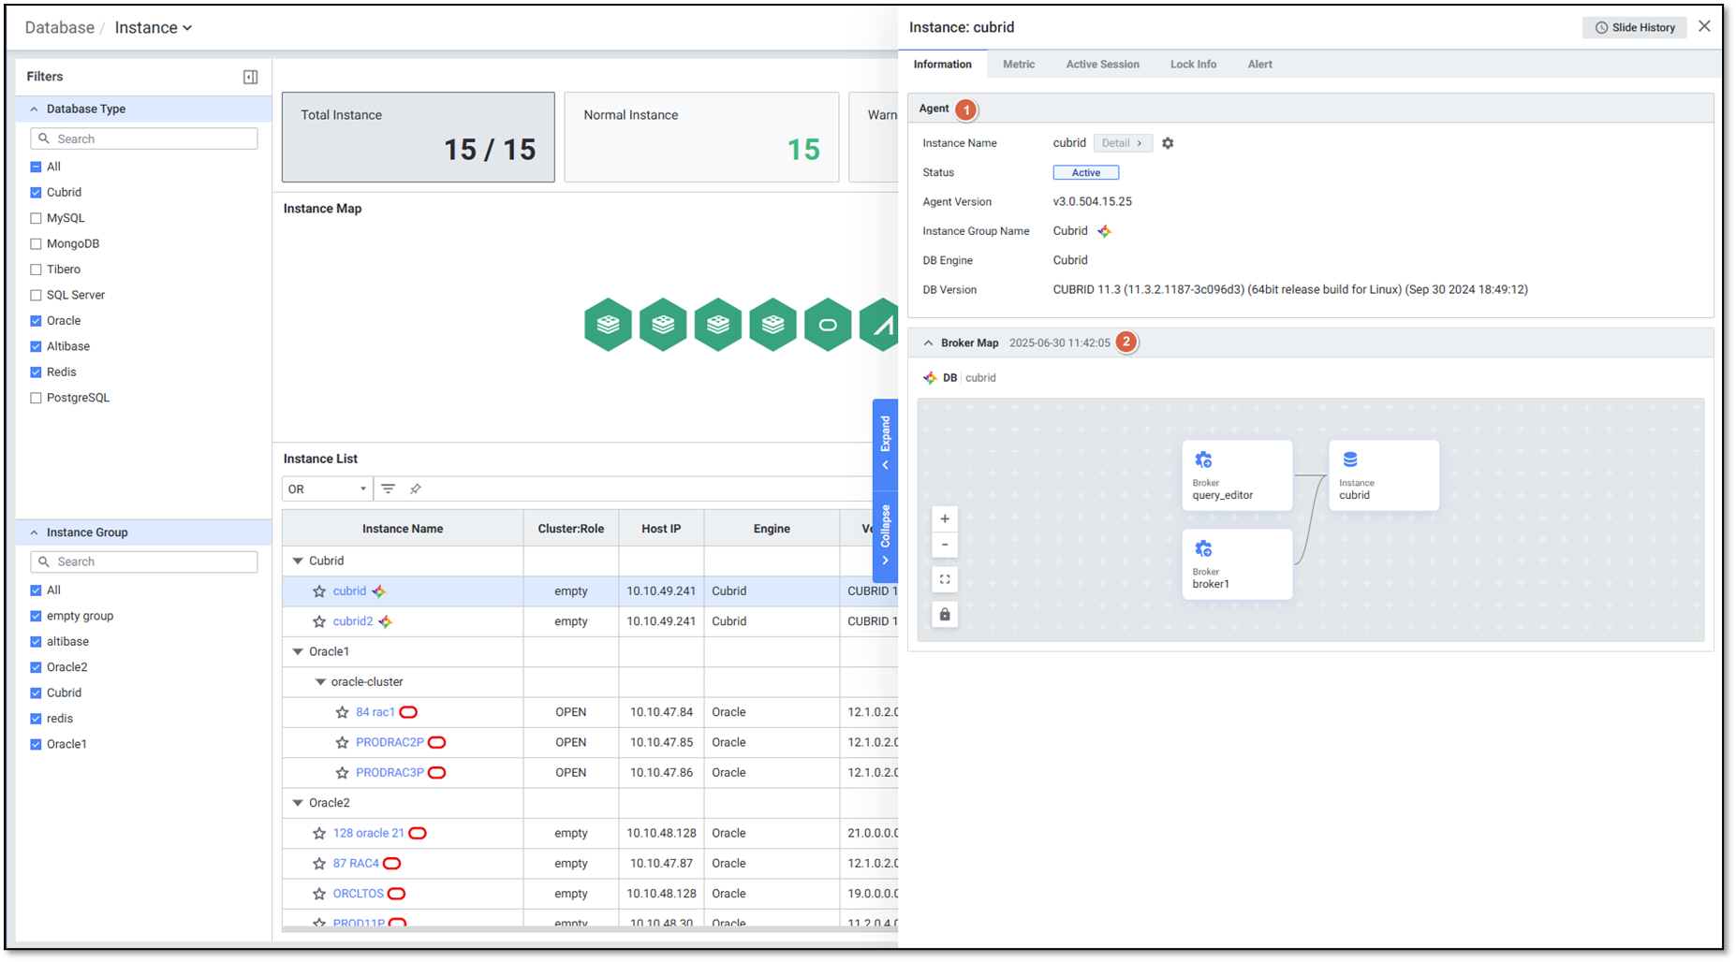Click the gear settings icon beside cubrid
Viewport: 1736px width, 962px height.
point(1168,143)
